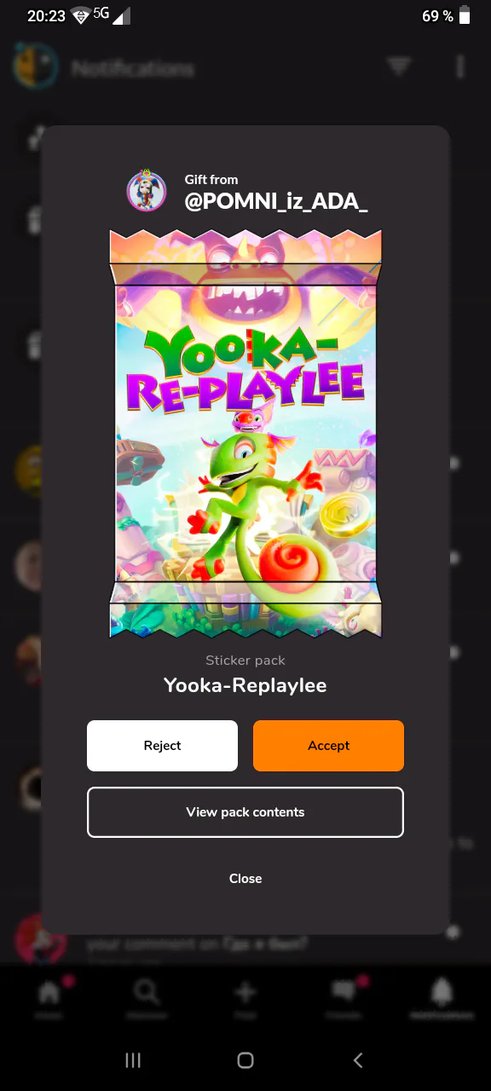Viewport: 491px width, 1091px height.
Task: Accept the Yooka-Replaylee sticker pack
Action: tap(328, 746)
